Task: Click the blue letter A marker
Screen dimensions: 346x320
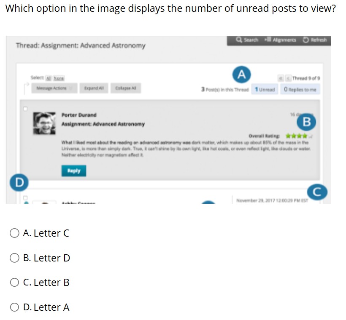Action: point(241,75)
